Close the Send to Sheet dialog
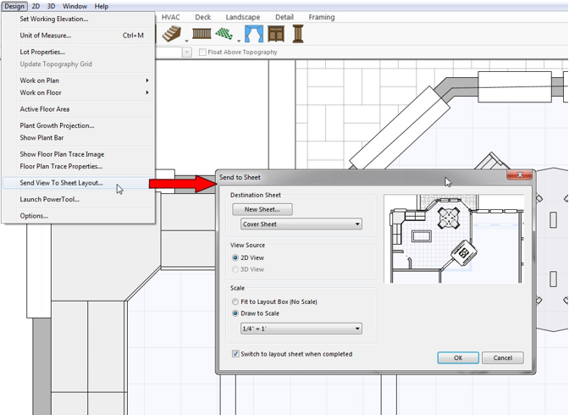 (519, 175)
